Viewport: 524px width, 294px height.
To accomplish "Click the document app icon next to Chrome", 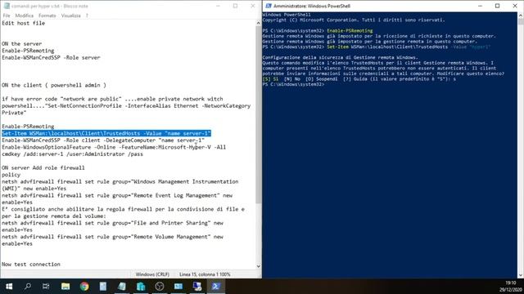I will [103, 287].
